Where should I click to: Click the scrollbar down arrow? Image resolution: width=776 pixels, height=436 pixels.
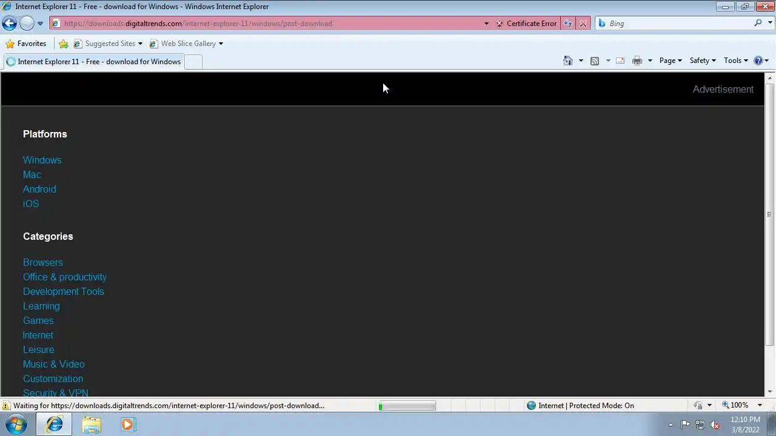pos(770,392)
